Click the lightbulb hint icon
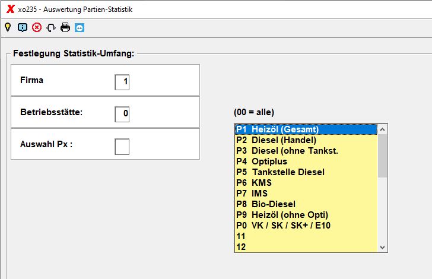This screenshot has width=432, height=279. (8, 27)
